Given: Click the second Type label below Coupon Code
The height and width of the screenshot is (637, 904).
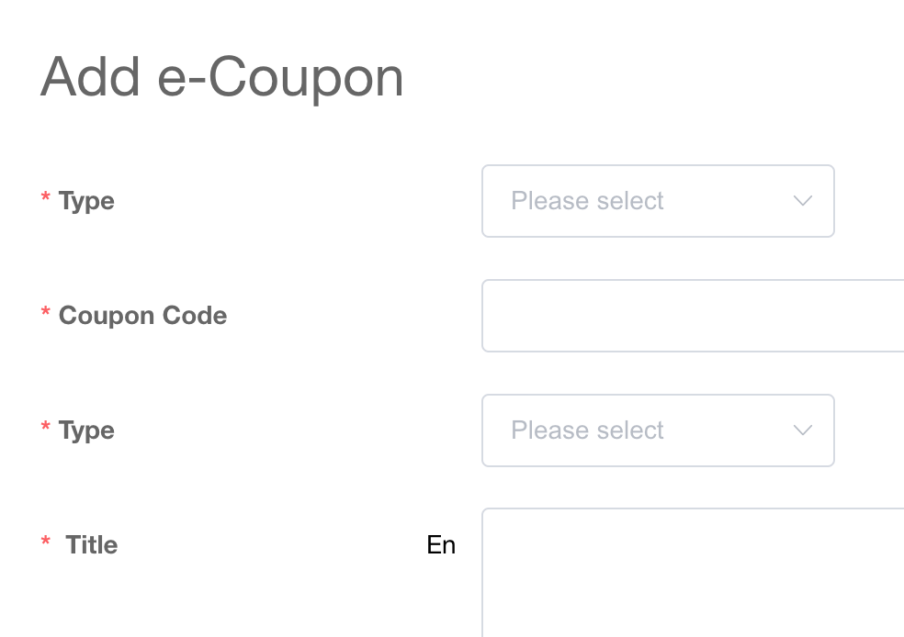Looking at the screenshot, I should pos(86,430).
